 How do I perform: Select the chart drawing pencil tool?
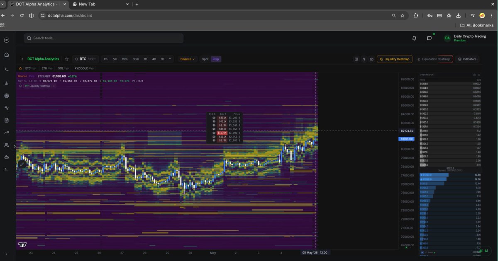tap(22, 164)
